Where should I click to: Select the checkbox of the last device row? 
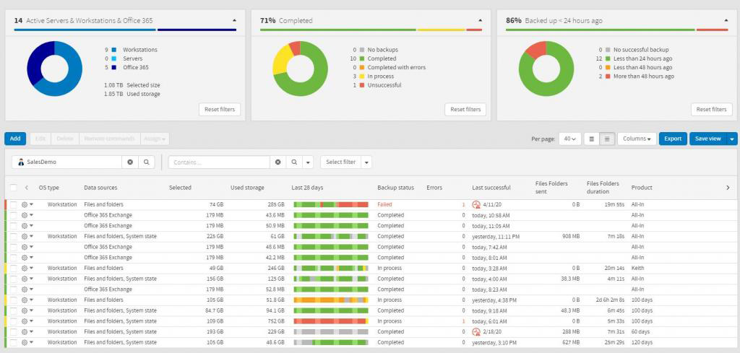(x=14, y=342)
